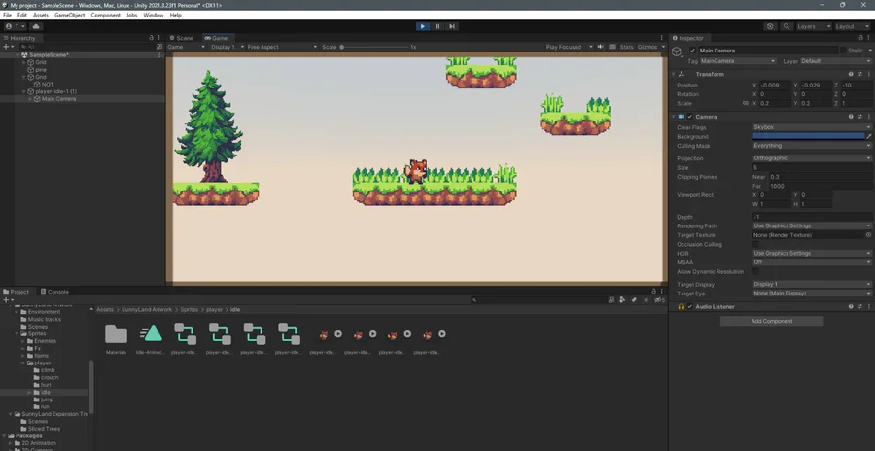Open the Tag MainCamera dropdown
Image resolution: width=875 pixels, height=451 pixels.
click(738, 61)
